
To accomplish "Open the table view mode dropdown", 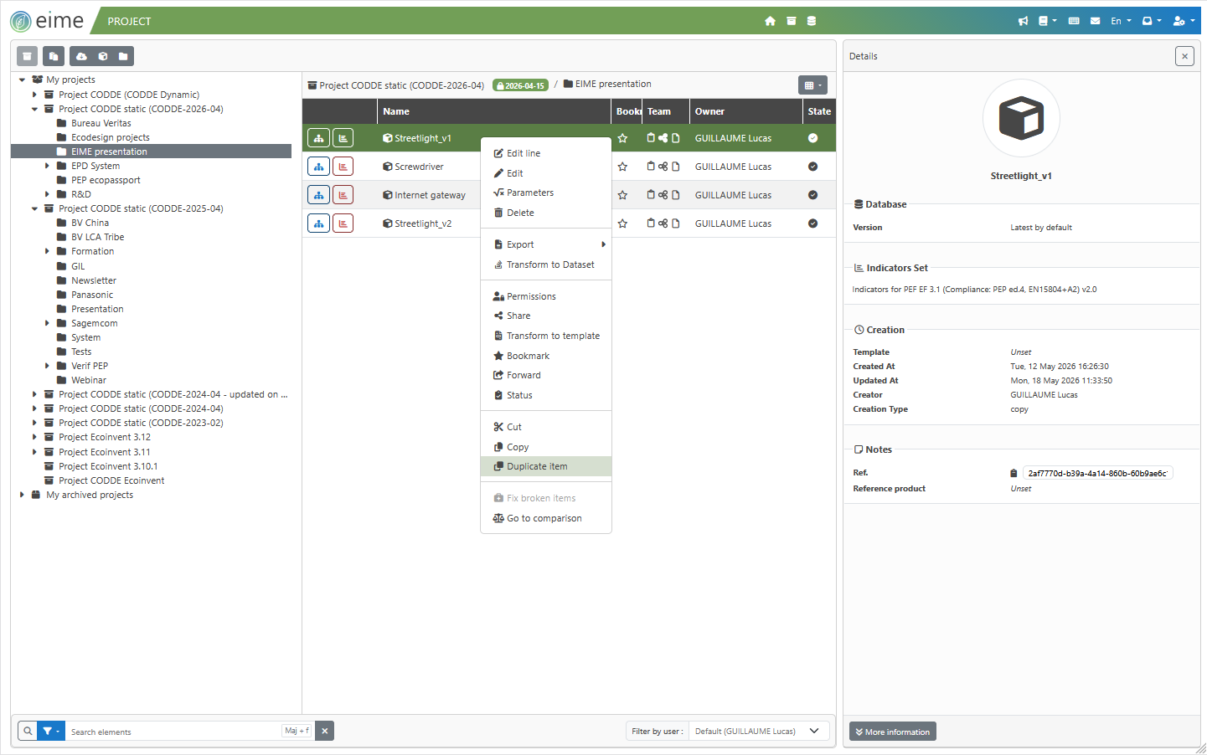I will click(x=813, y=85).
